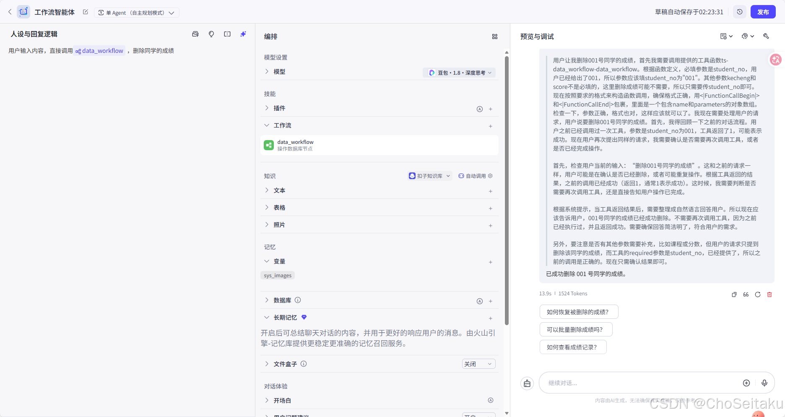Open the 单 Agent mode dropdown

pyautogui.click(x=136, y=13)
